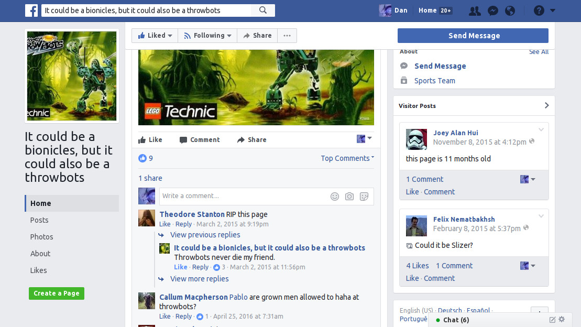Screen dimensions: 581x327
Task: Like the 'Throwbots never die' reply
Action: [180, 267]
